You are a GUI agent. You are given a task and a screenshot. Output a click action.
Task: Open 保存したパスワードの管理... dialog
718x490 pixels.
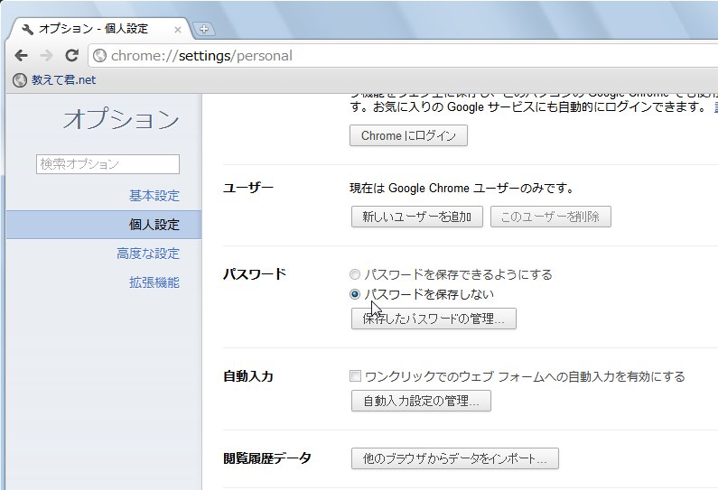(x=434, y=319)
